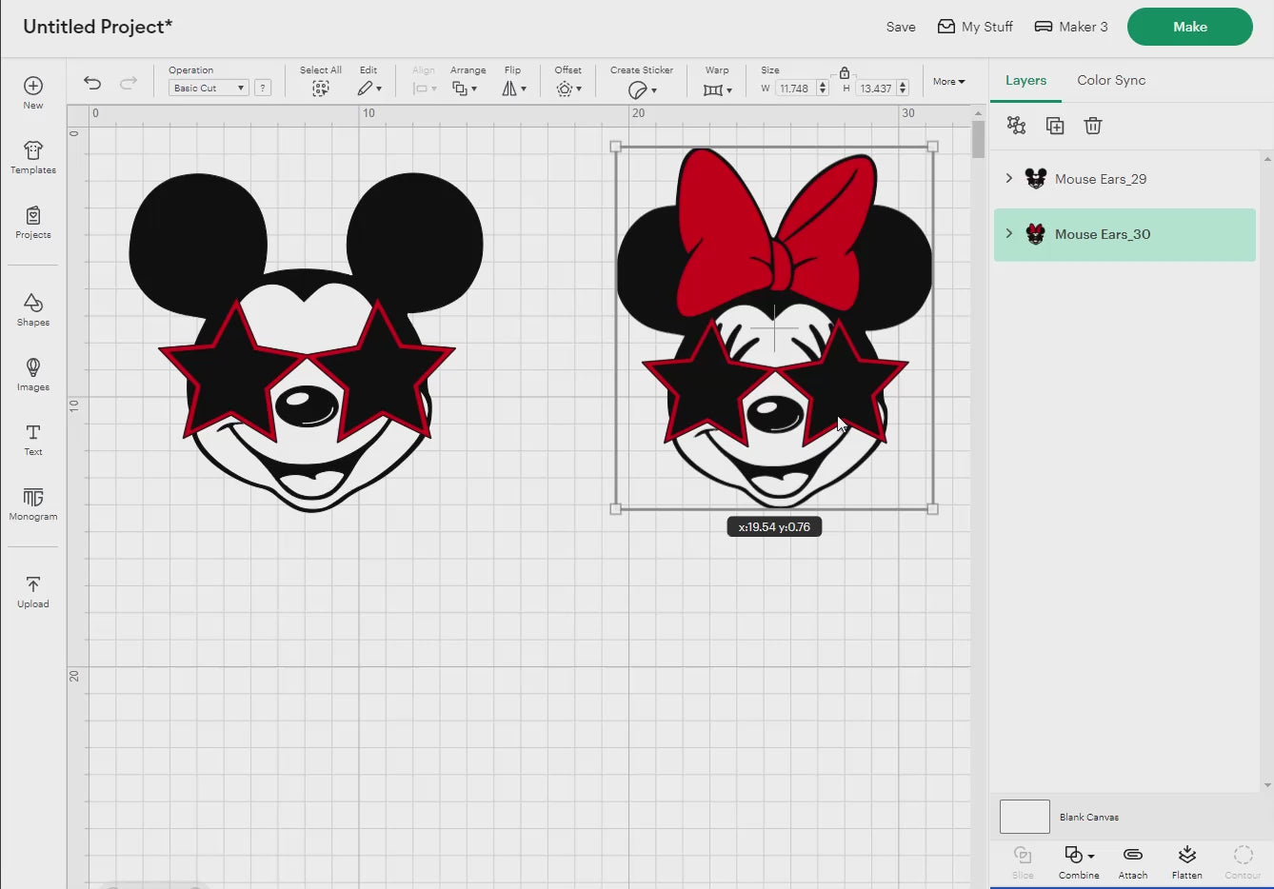Click the Save button
Screen dimensions: 1274x889
tap(901, 27)
